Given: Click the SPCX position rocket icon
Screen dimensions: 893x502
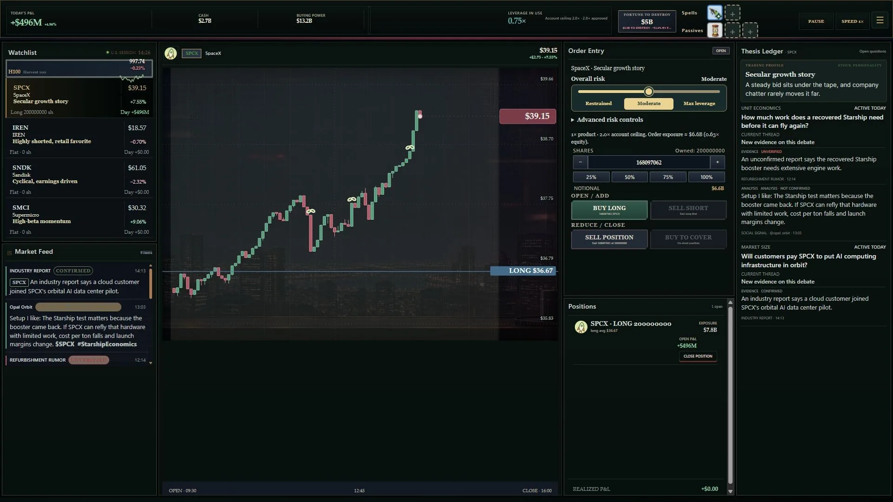Looking at the screenshot, I should [580, 327].
